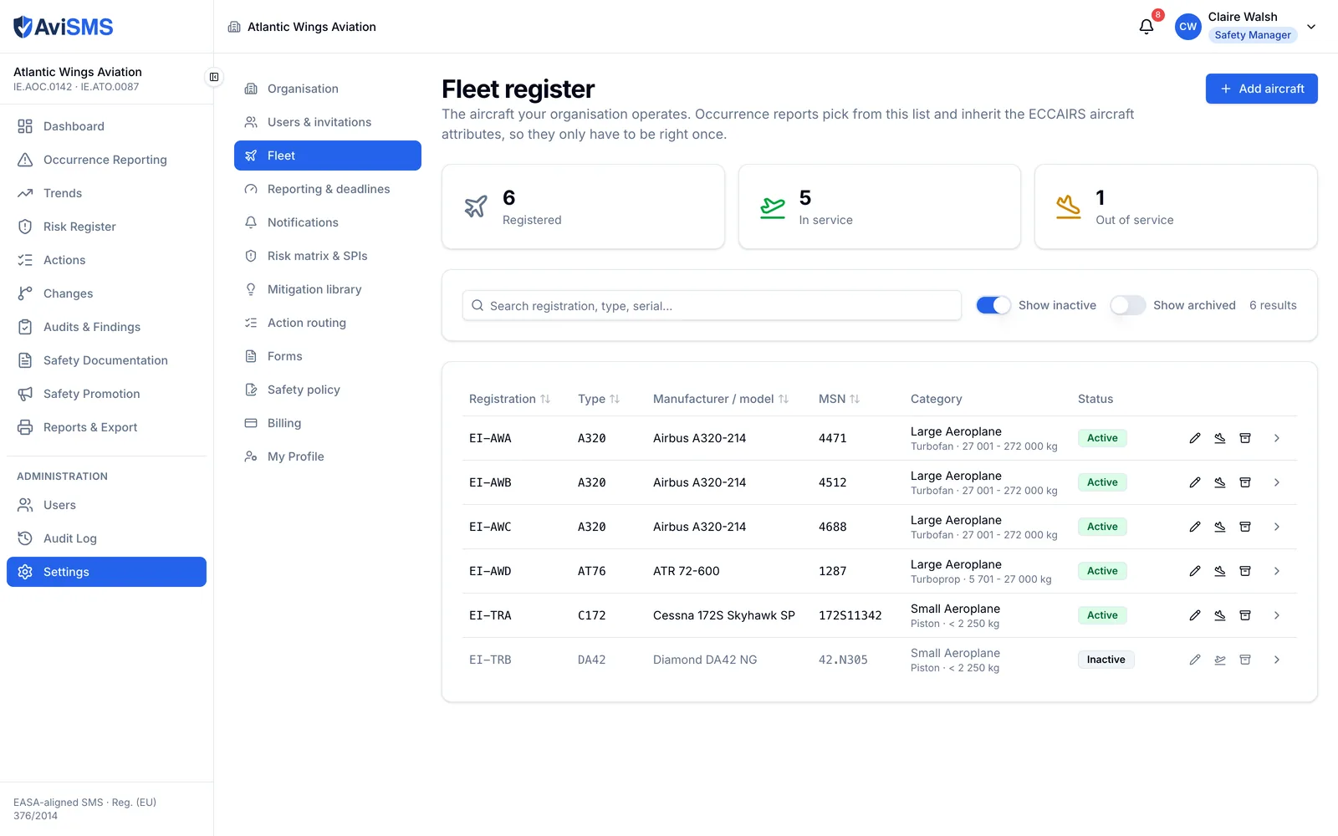Viewport: 1338px width, 836px height.
Task: Focus the search registration input field
Action: click(x=712, y=305)
